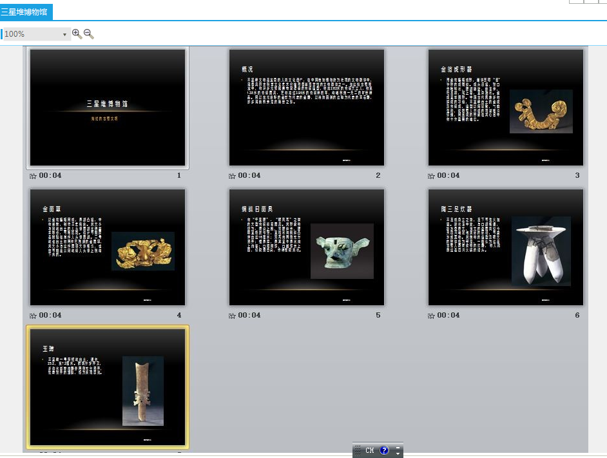Click the zoom out magnifier icon
The width and height of the screenshot is (607, 458).
[x=89, y=33]
